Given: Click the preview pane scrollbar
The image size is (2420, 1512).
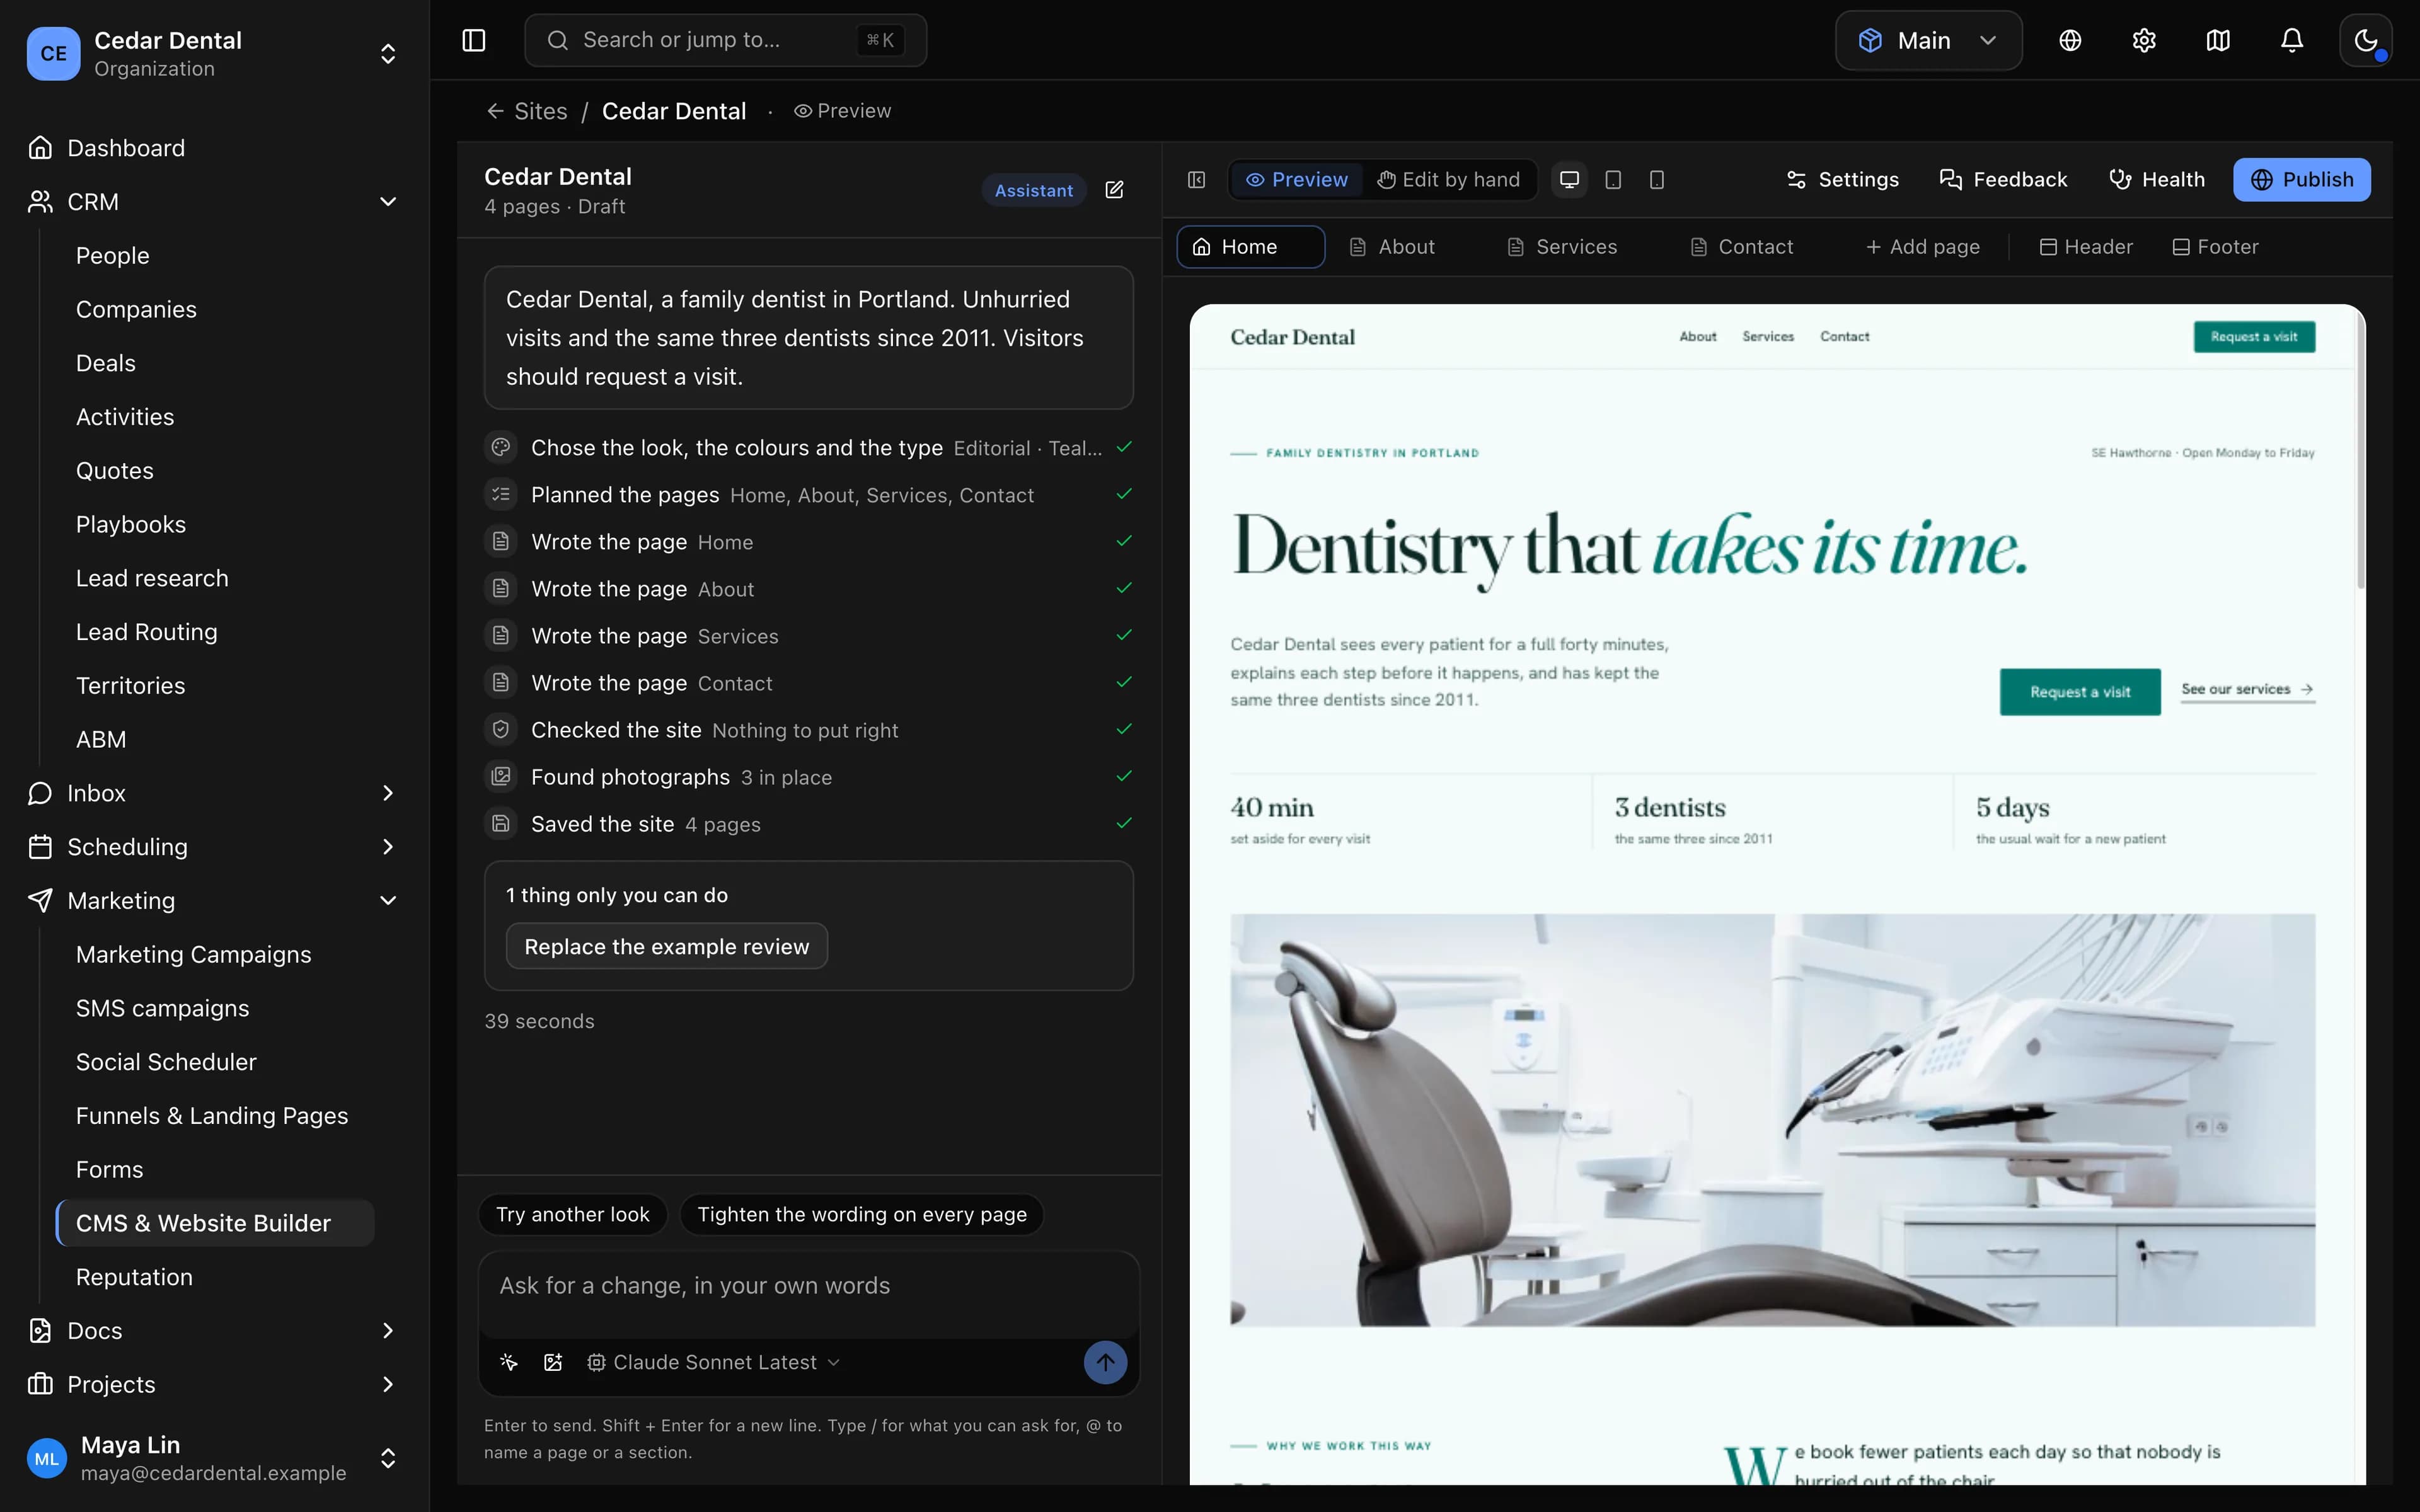Looking at the screenshot, I should [x=2361, y=450].
